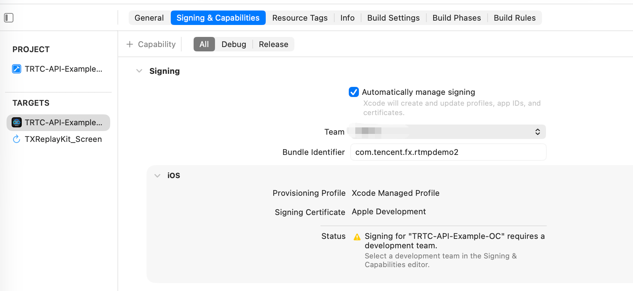This screenshot has height=291, width=633.
Task: Switch to the General tab
Action: [149, 18]
